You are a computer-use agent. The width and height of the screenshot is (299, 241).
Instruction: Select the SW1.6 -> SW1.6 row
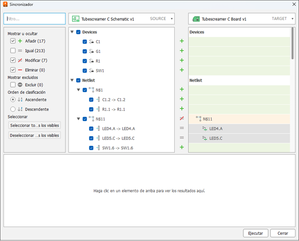click(118, 148)
